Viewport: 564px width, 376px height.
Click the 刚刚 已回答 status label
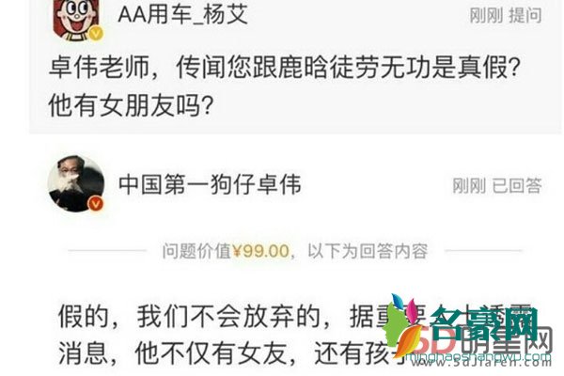tap(496, 186)
